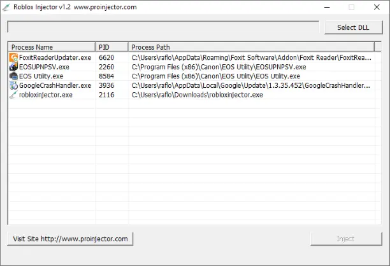Image resolution: width=390 pixels, height=266 pixels.
Task: Click the Visit Site proinjector.com button
Action: [x=70, y=239]
